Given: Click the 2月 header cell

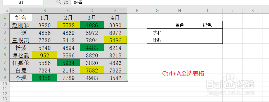Looking at the screenshot, I should 69,17.
